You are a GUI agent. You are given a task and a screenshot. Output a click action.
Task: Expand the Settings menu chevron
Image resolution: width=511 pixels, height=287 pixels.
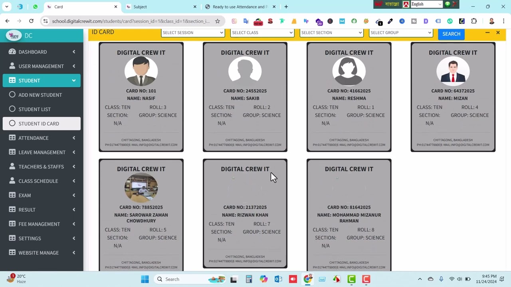74,238
